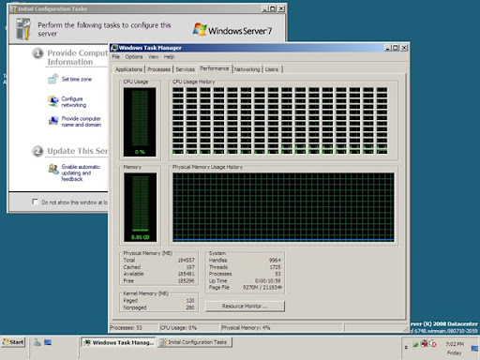480x360 pixels.
Task: Click the Cached memory value 197
Action: (x=190, y=267)
